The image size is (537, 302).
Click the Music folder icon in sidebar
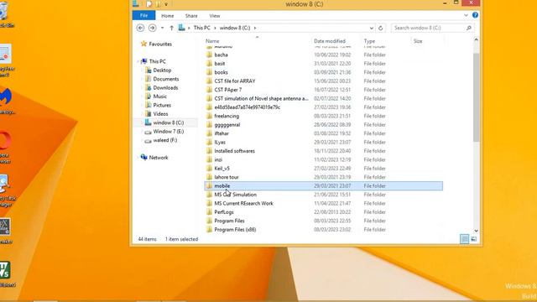(149, 96)
